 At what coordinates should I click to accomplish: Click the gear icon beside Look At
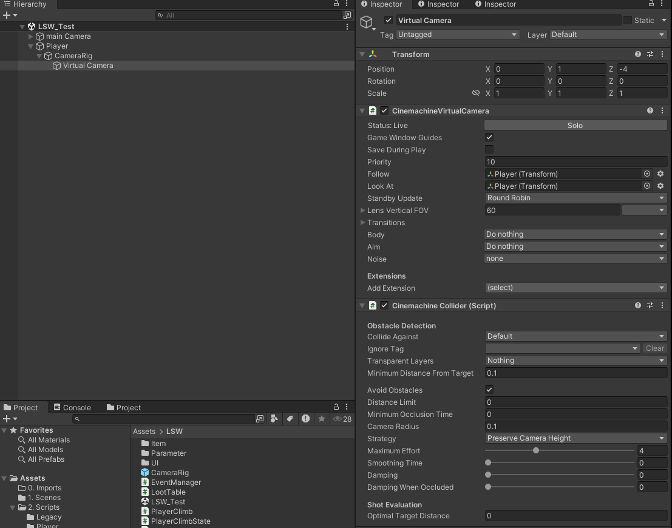tap(660, 186)
